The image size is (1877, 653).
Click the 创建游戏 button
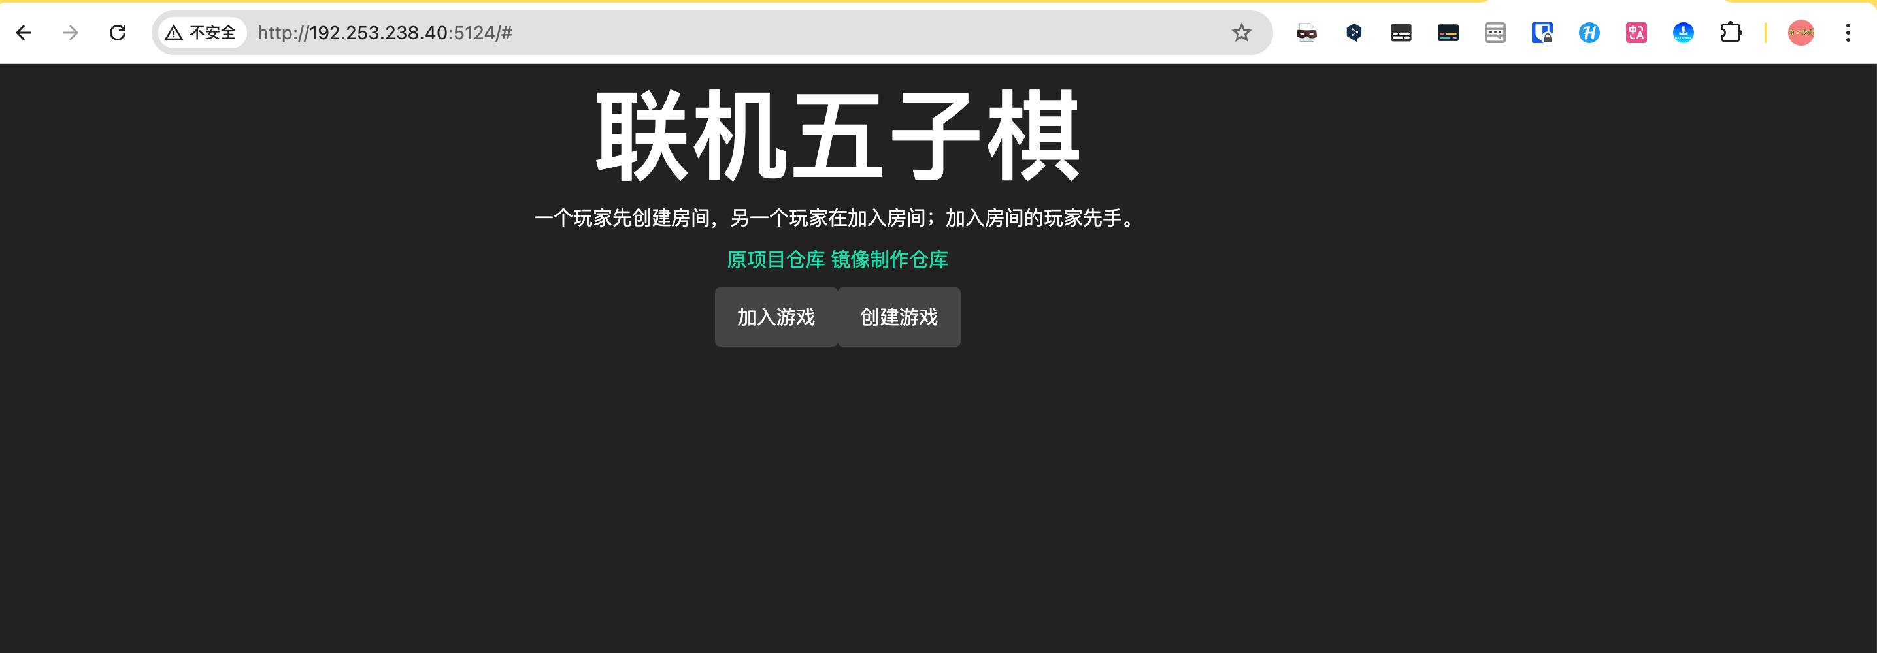(899, 317)
